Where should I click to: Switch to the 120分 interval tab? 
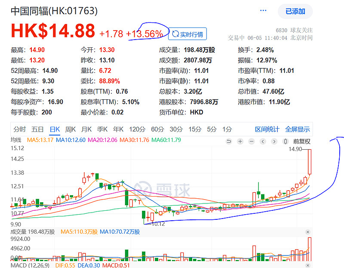(x=137, y=129)
